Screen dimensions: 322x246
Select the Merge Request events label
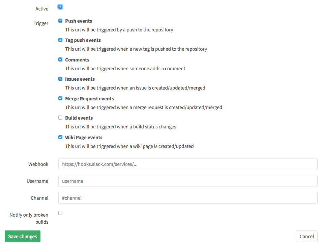90,99
